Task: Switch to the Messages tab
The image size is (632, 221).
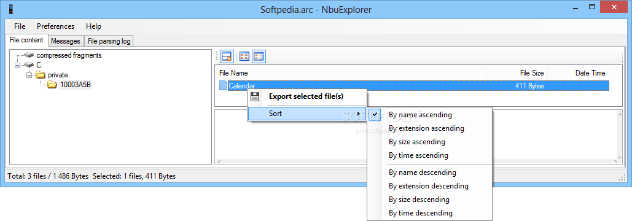Action: (x=66, y=41)
